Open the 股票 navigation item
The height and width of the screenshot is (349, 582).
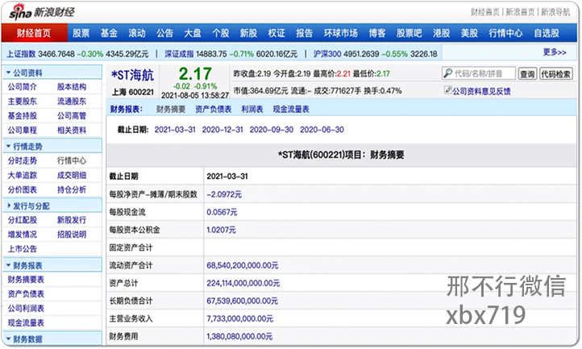(81, 33)
